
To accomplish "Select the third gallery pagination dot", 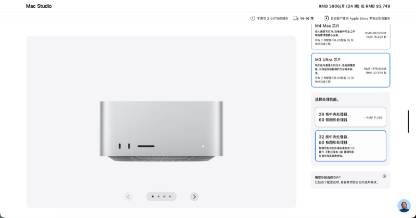I will click(x=164, y=197).
